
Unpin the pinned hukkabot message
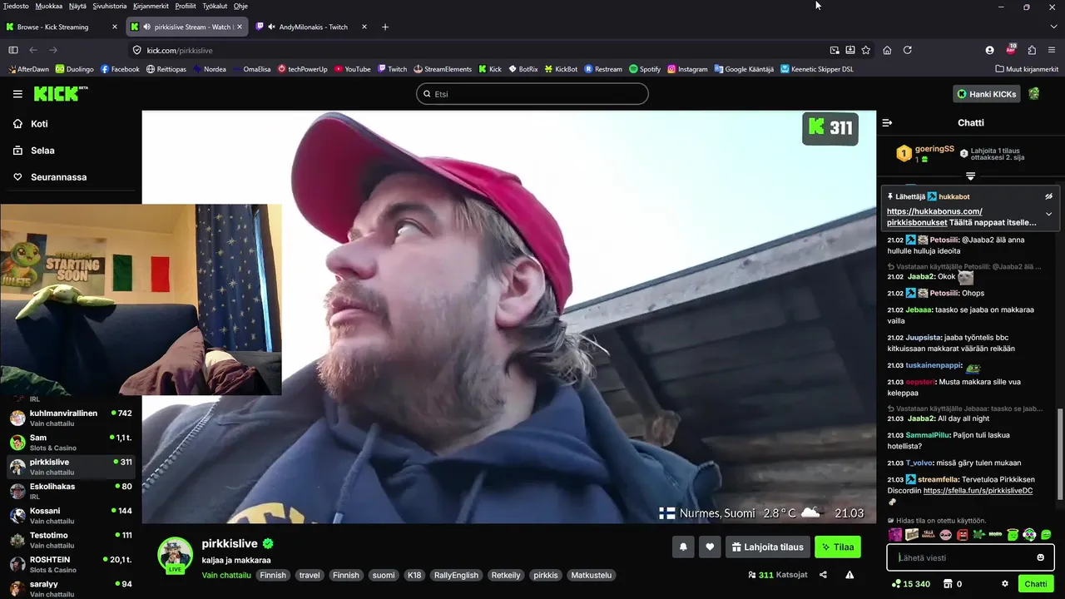point(1048,196)
